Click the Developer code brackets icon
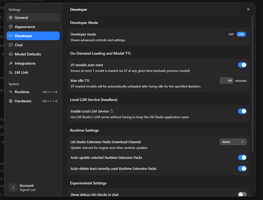 pyautogui.click(x=11, y=36)
